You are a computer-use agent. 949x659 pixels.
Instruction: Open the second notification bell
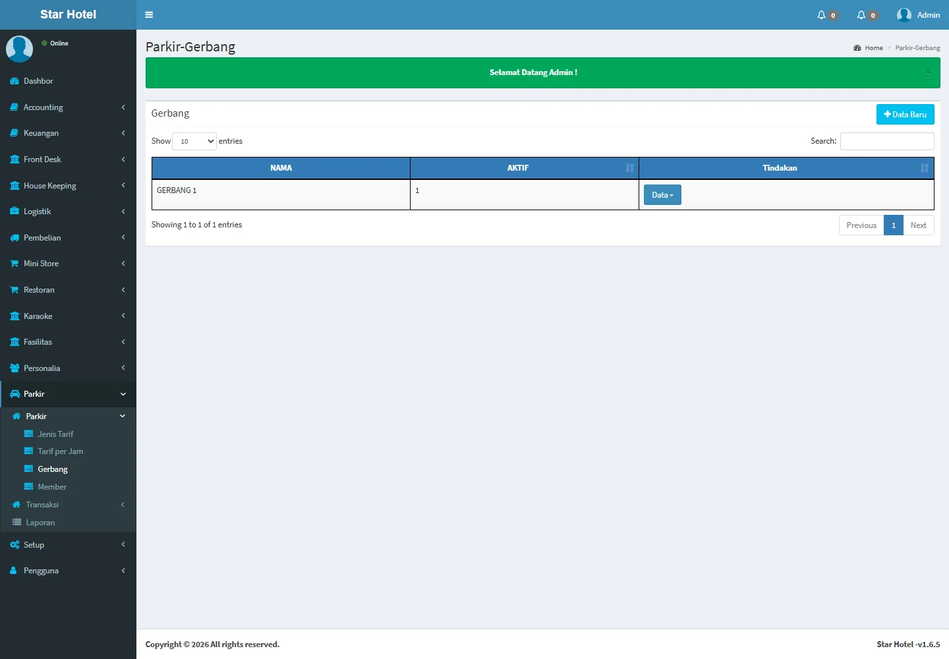tap(861, 14)
